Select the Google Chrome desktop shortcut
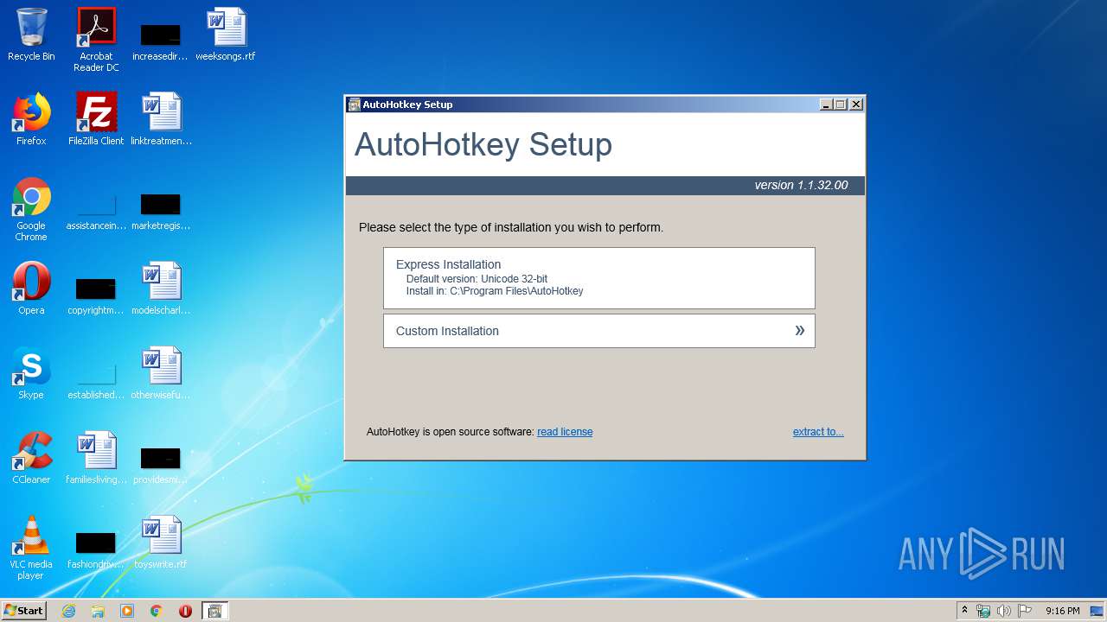Image resolution: width=1107 pixels, height=622 pixels. point(31,209)
